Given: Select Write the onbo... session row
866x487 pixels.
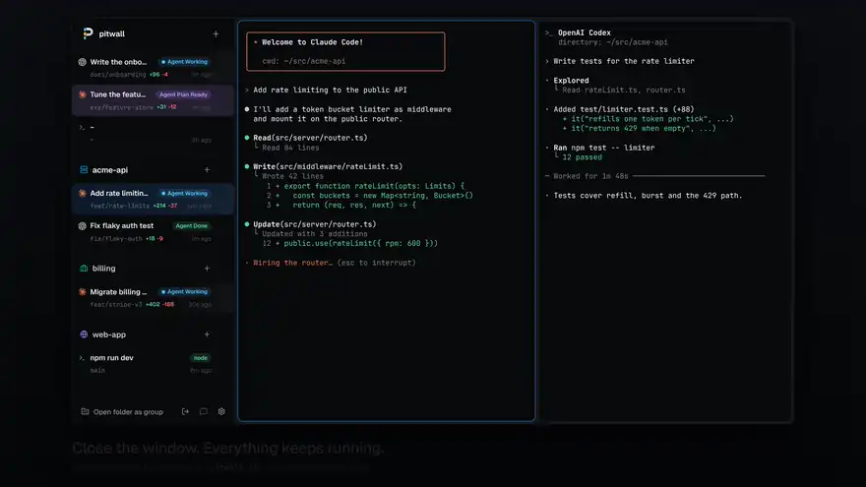Looking at the screenshot, I should pyautogui.click(x=153, y=67).
